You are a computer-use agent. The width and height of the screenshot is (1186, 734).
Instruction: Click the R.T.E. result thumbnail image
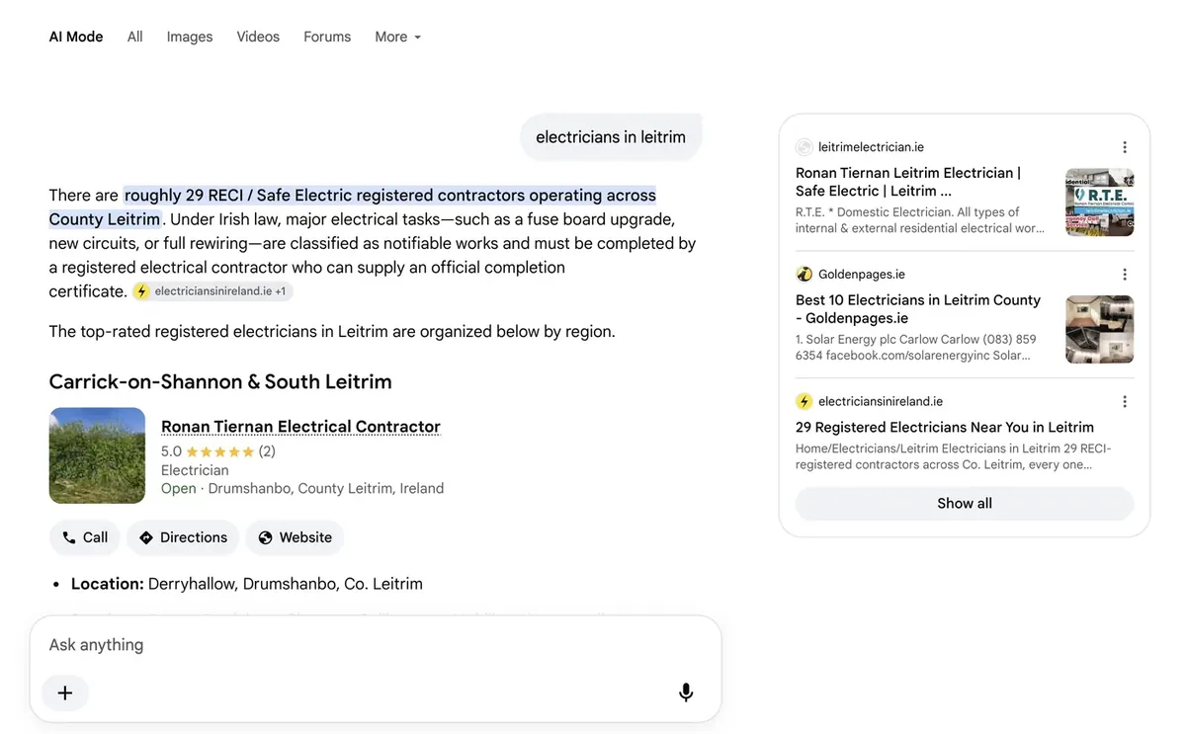pos(1100,203)
